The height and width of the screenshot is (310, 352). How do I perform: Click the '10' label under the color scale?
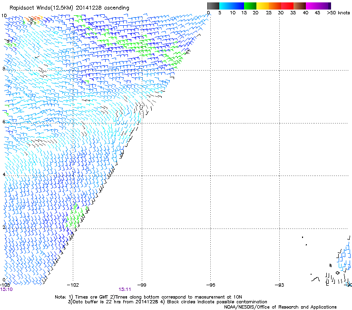(x=233, y=13)
